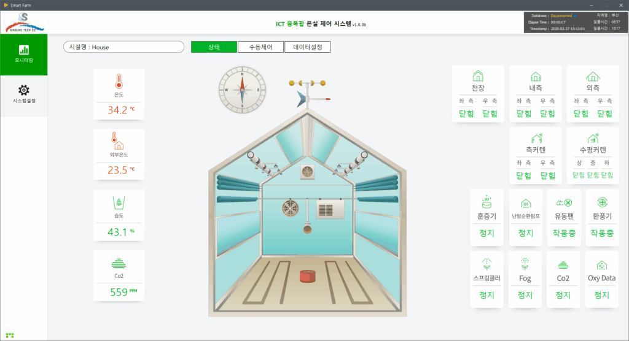Toggle 천장 좌측 닫힘 status
Screen dimensions: 629x341
point(466,113)
